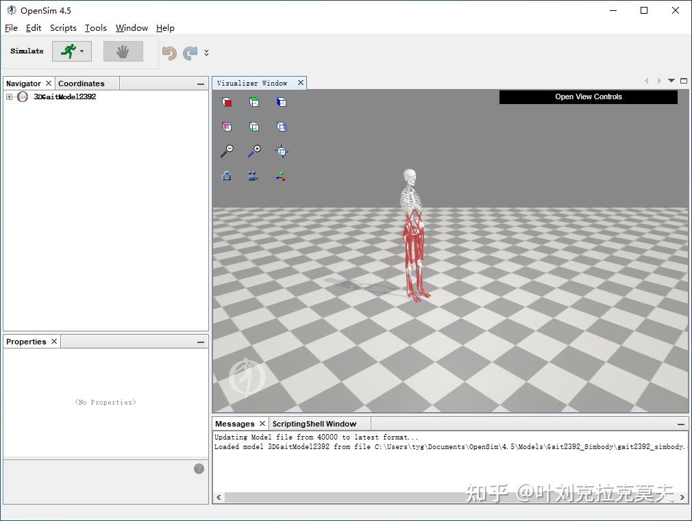
Task: Activate the hand pan tool
Action: pyautogui.click(x=123, y=51)
